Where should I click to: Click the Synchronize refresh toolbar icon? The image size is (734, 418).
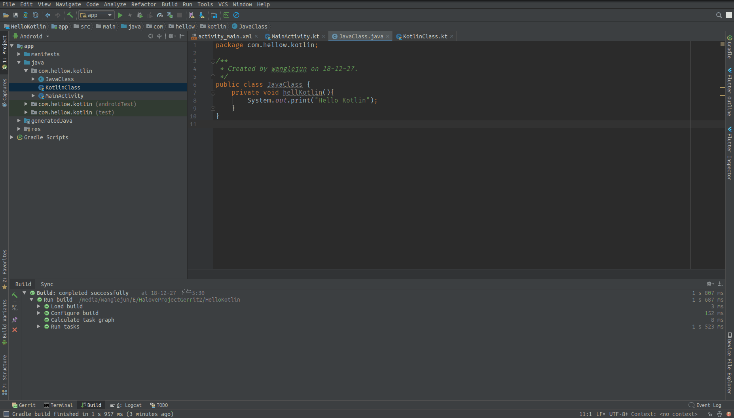pyautogui.click(x=36, y=15)
